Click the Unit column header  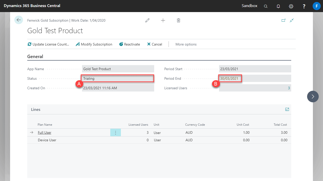pos(156,125)
